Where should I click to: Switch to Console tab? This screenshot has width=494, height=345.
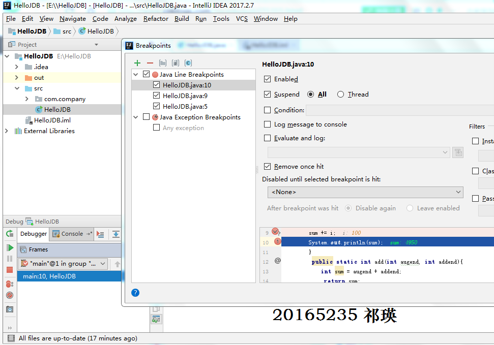[72, 234]
